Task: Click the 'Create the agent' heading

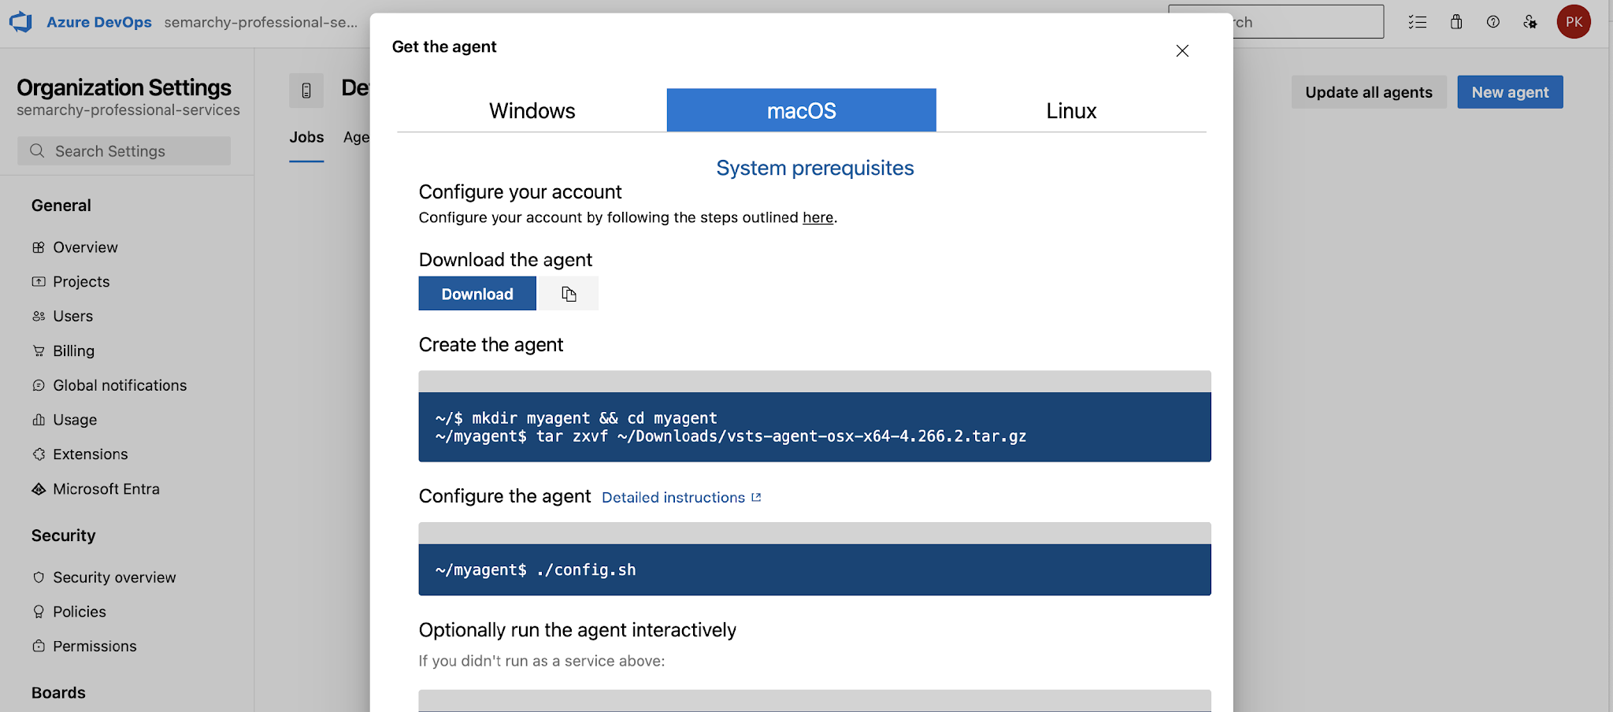Action: point(491,345)
